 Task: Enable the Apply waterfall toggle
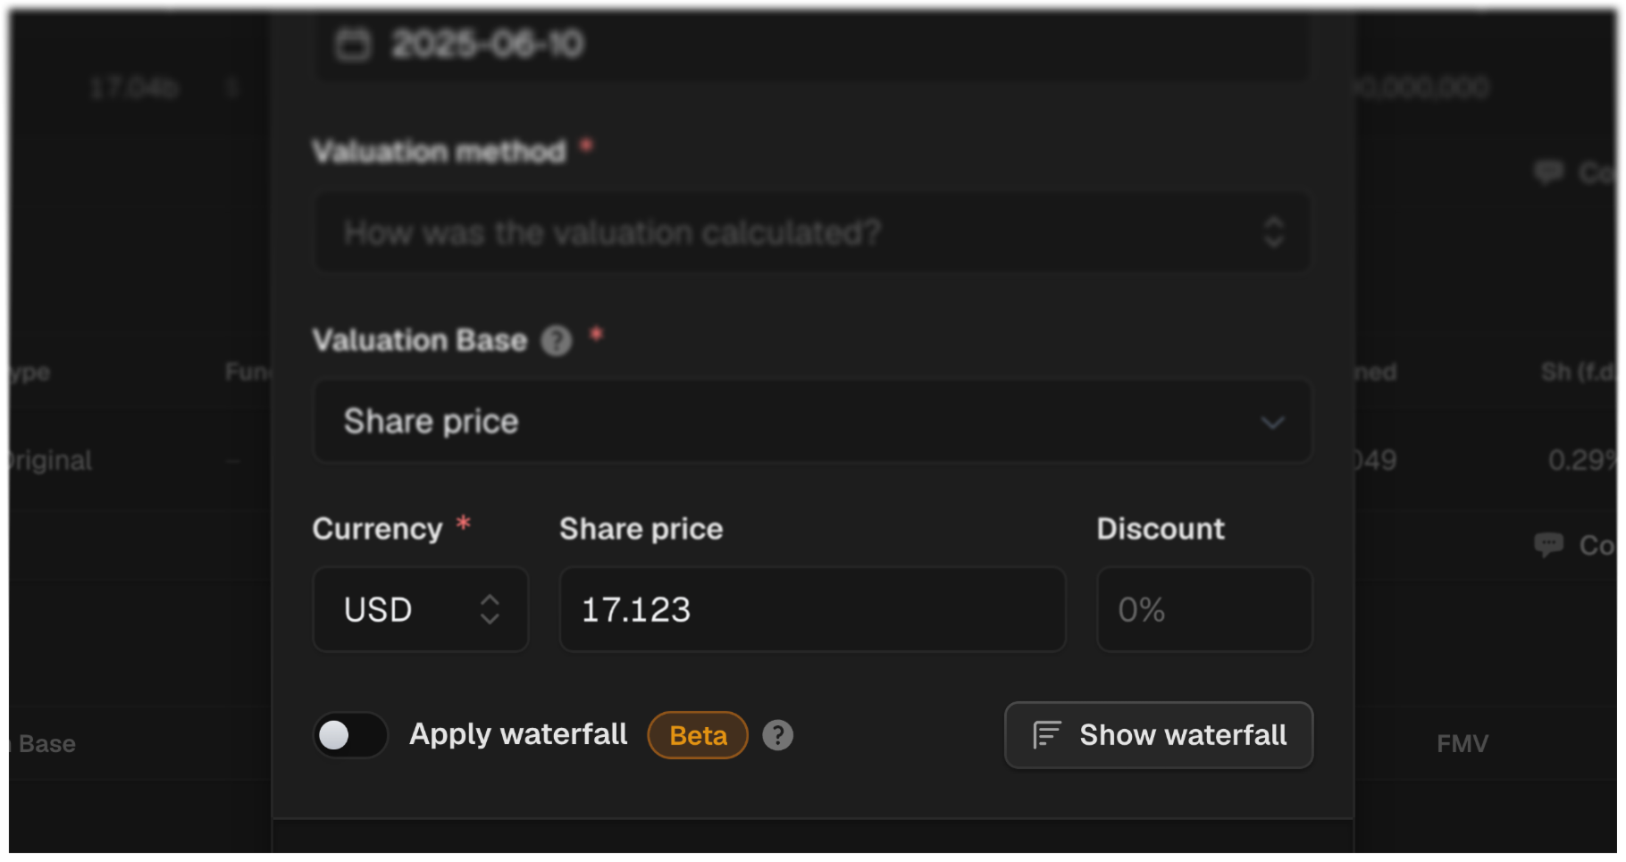tap(350, 734)
